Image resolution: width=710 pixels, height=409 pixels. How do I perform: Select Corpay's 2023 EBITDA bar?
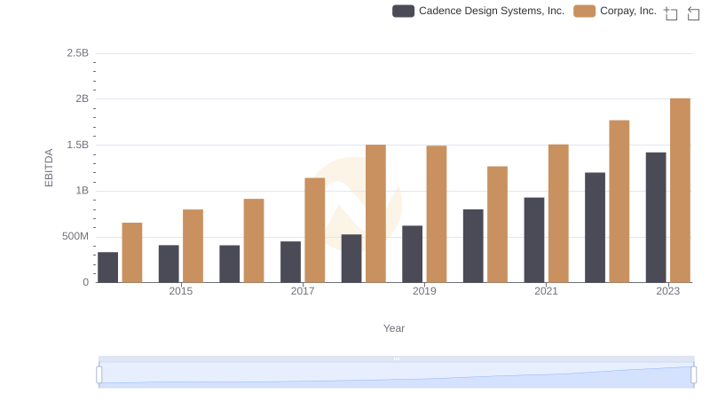click(680, 190)
